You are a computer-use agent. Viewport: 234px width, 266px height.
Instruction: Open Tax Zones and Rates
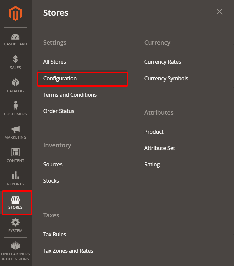pyautogui.click(x=68, y=251)
